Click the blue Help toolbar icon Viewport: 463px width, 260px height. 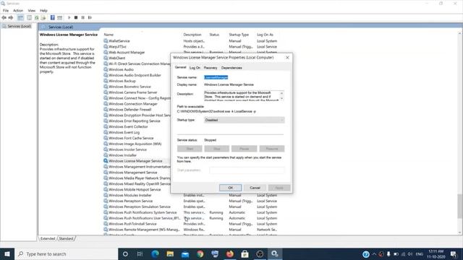click(52, 17)
